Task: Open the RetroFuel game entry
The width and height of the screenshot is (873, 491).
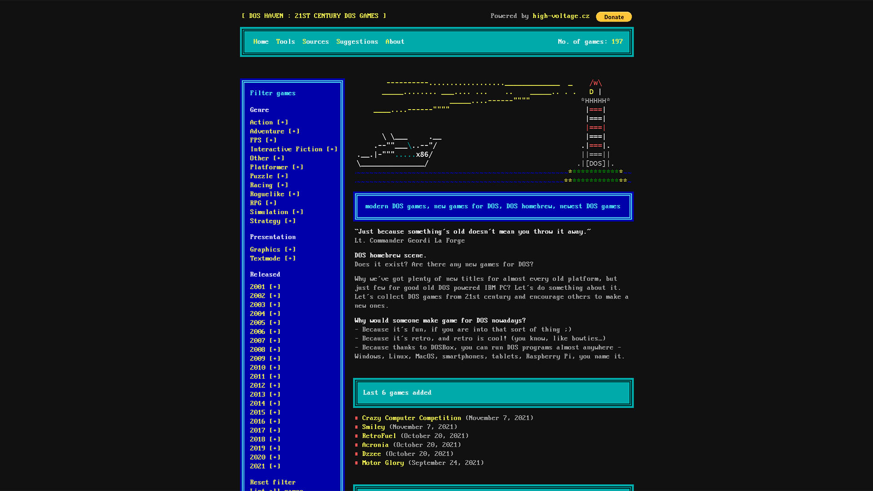Action: (379, 436)
